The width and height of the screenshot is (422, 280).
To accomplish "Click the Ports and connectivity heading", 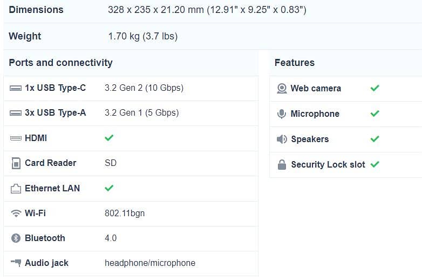I will click(x=60, y=63).
